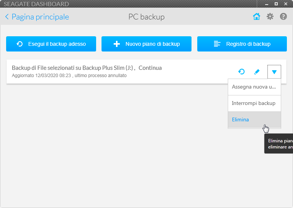The image size is (293, 208).
Task: Click the list icon on Registro di backup
Action: (x=217, y=44)
